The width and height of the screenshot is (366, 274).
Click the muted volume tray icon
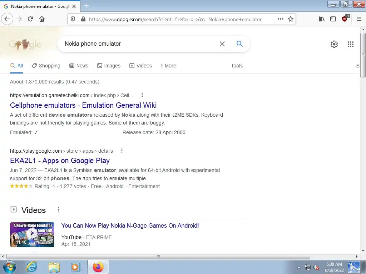[x=317, y=267]
